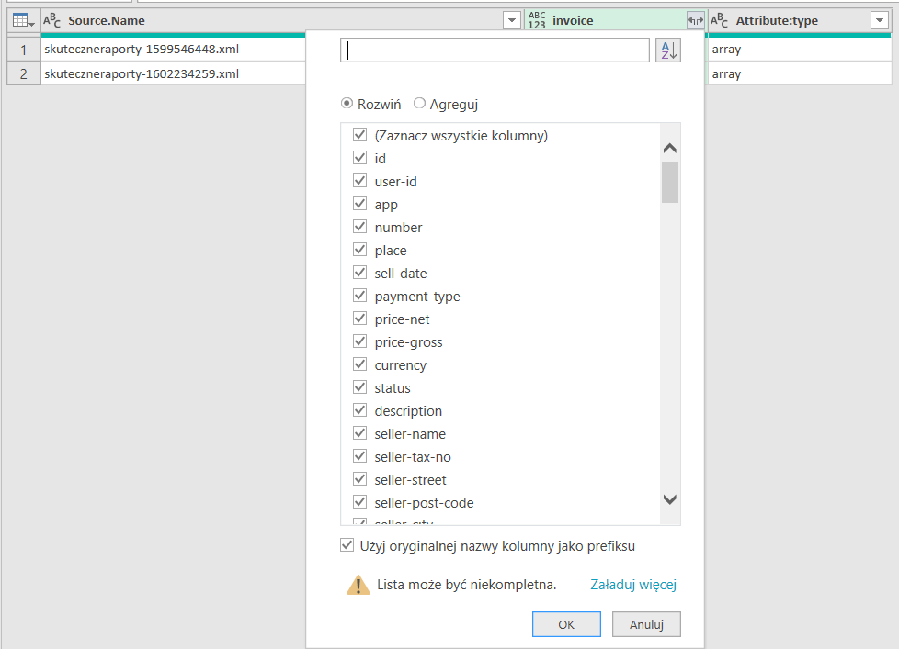
Task: Click the column list scrollbar thumb
Action: coord(670,182)
